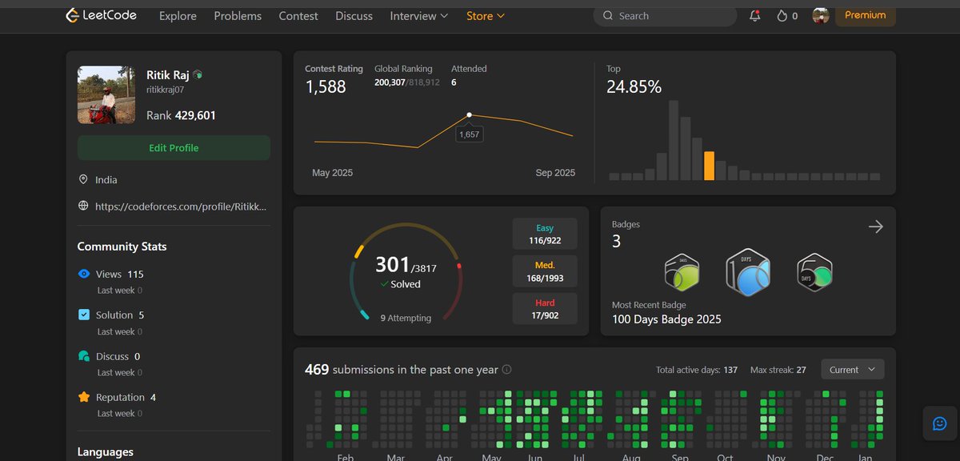Viewport: 960px width, 461px height.
Task: Click the badge icon beside Ritik Raj
Action: tap(198, 74)
